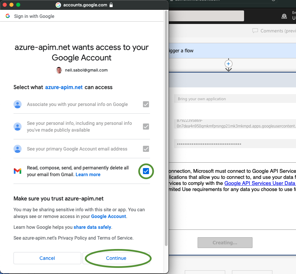Click the Google logo beside Sign in with Google

pos(7,16)
